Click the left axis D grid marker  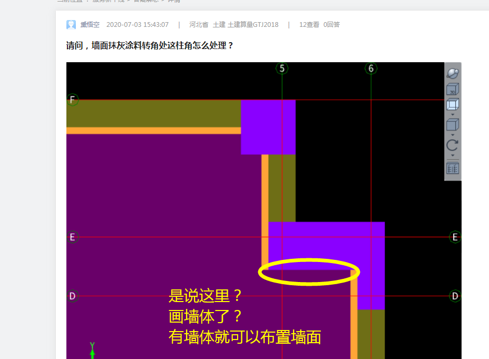click(72, 296)
